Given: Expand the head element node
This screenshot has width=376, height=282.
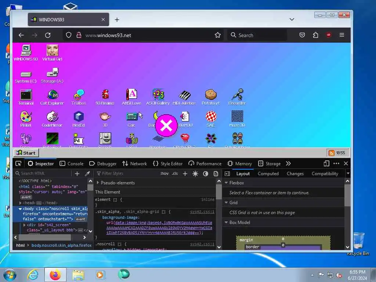Looking at the screenshot, I should 21,203.
